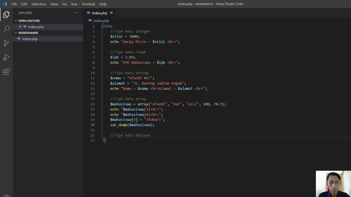Open the Selection menu

[x=38, y=4]
